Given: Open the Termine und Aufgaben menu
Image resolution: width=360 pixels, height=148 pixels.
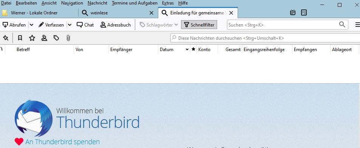Looking at the screenshot, I should (x=134, y=3).
